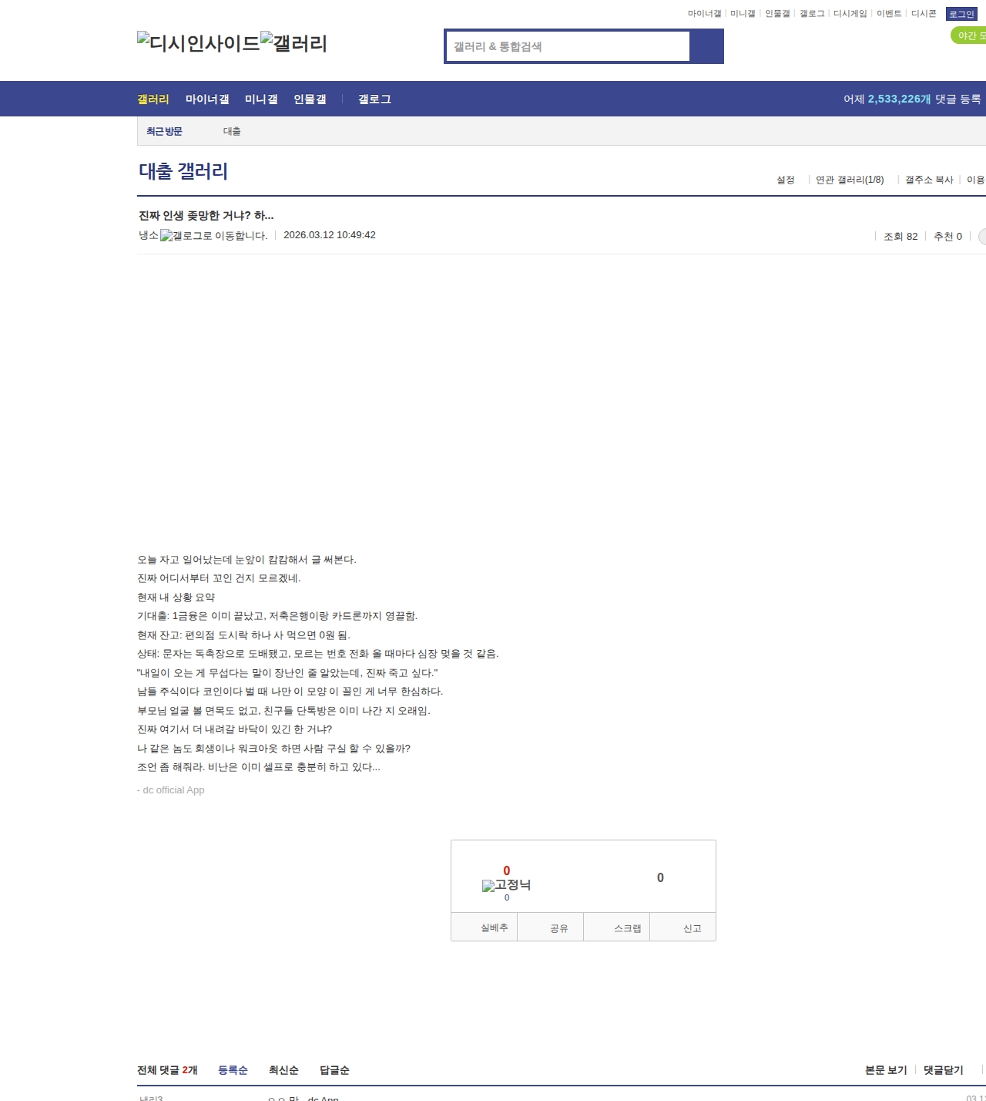
Task: Open the 이벤트 link at the top
Action: [x=889, y=14]
